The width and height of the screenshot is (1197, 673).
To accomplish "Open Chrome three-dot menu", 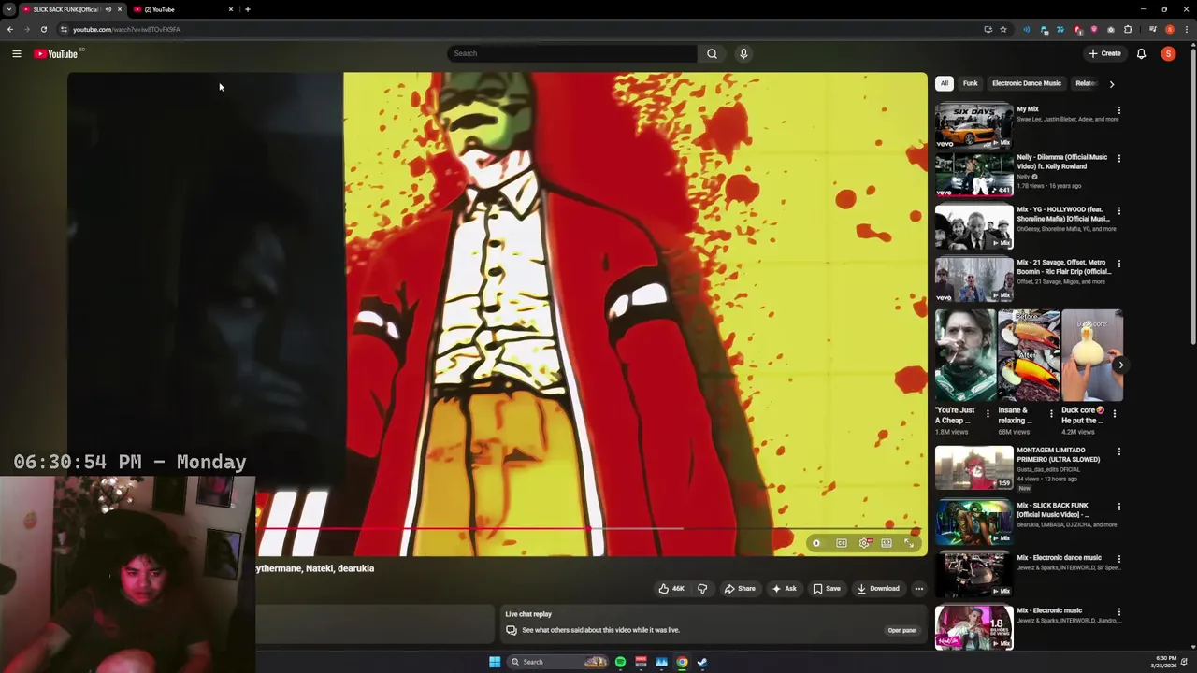I will [x=1187, y=30].
